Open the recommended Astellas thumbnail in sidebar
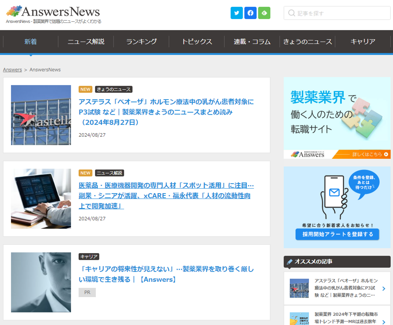This screenshot has width=393, height=325. [x=299, y=288]
